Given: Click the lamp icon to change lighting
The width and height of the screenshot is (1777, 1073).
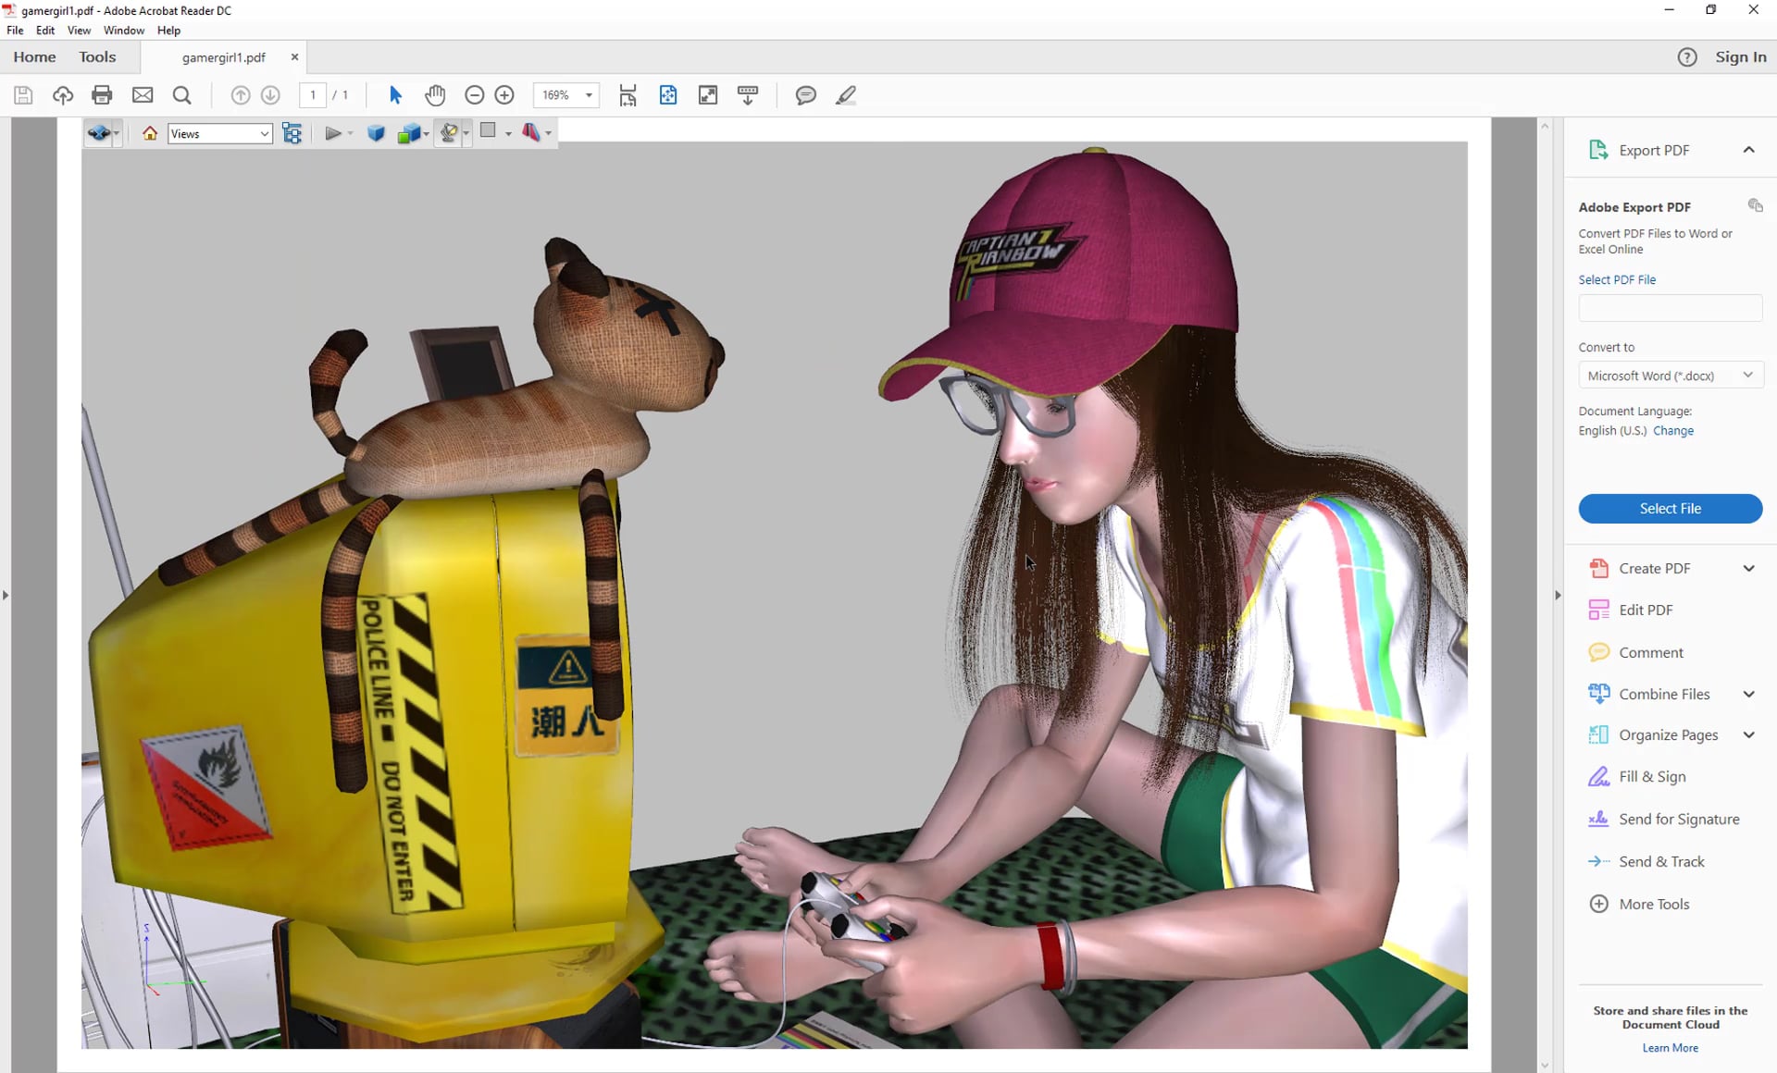Looking at the screenshot, I should (x=450, y=132).
